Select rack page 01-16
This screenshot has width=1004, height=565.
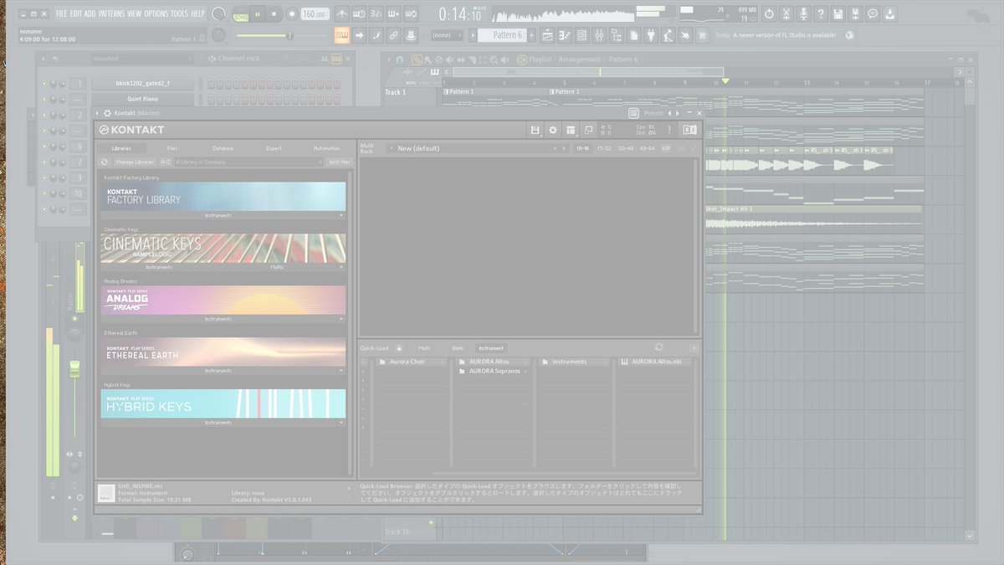coord(583,148)
